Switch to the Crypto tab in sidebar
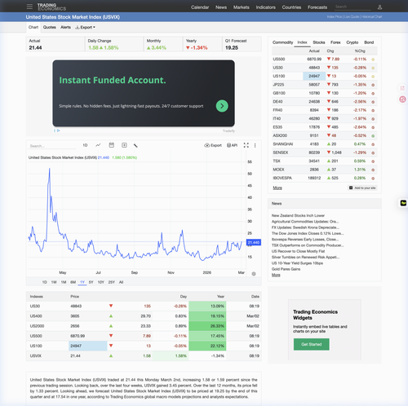 click(x=353, y=42)
